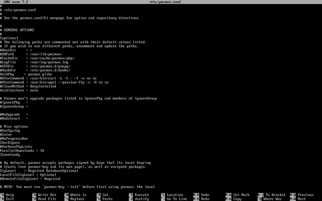Screen dimensions: 322x201
Task: Click the 'trusts (see pacman-key' comment line
Action: tap(73, 167)
